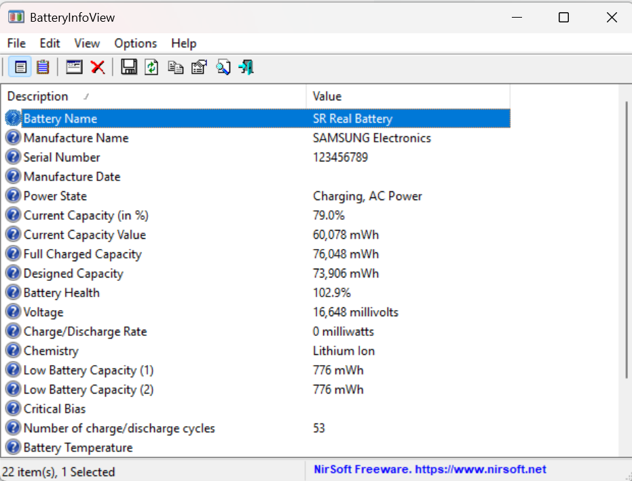
Task: Open the Edit menu
Action: 50,43
